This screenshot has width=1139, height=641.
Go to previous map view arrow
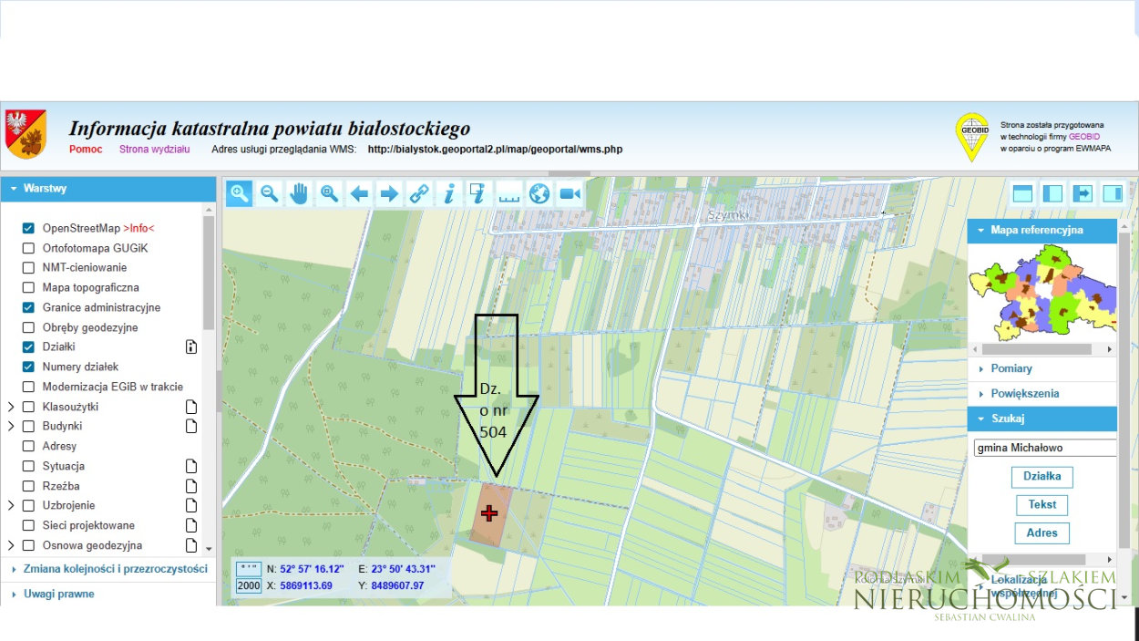[x=359, y=192]
